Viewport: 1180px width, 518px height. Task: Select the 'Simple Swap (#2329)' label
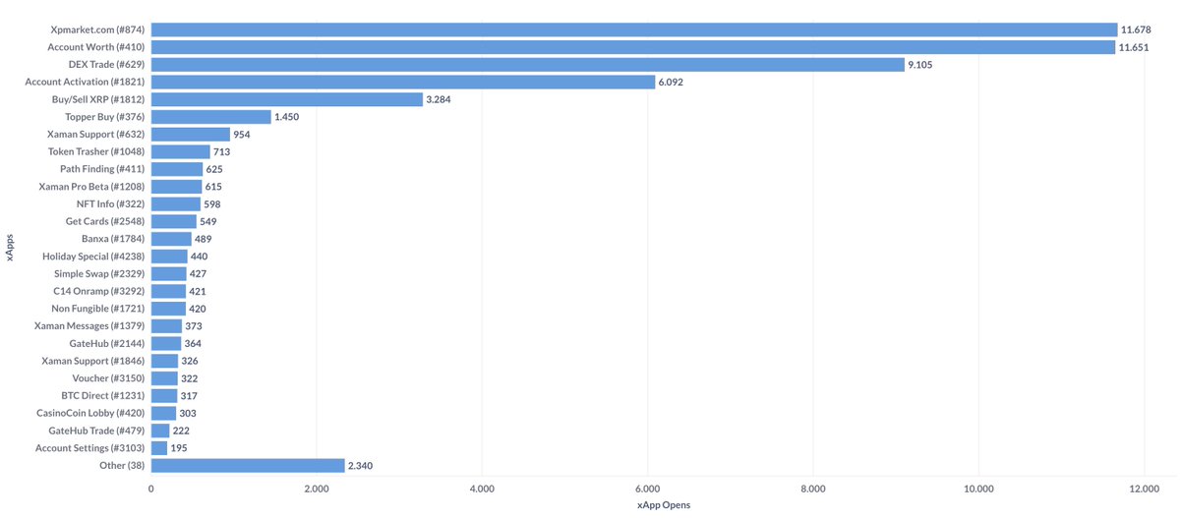click(x=99, y=273)
